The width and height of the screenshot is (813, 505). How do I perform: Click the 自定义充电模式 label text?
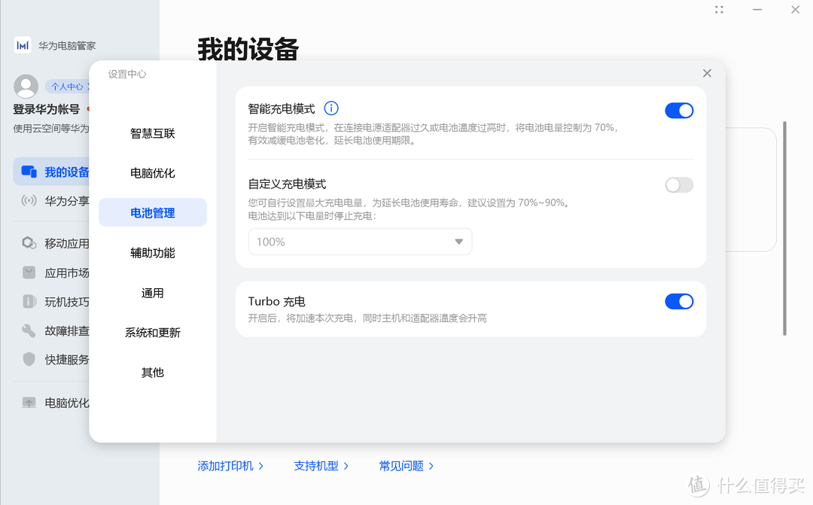(x=287, y=184)
